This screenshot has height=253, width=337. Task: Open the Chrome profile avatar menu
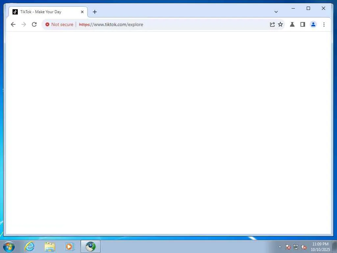click(313, 24)
